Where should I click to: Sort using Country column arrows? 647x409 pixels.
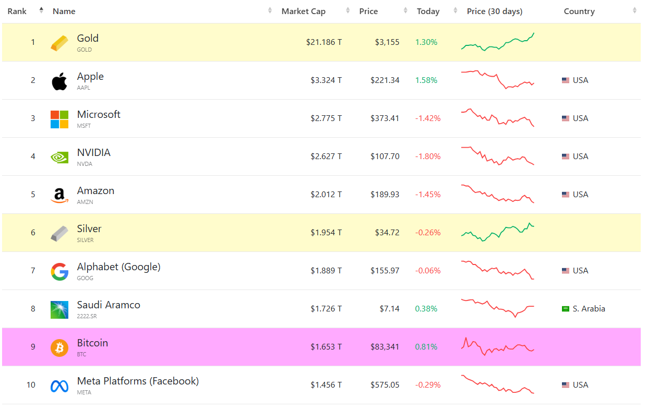point(634,10)
